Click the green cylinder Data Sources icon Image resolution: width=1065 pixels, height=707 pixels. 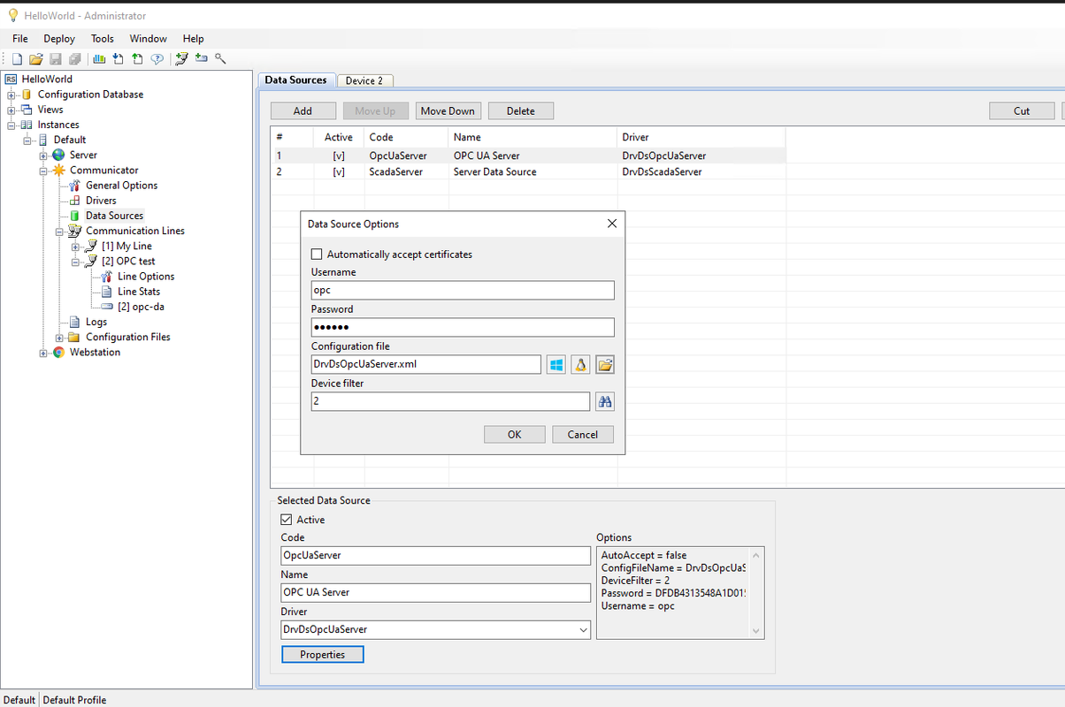[74, 216]
